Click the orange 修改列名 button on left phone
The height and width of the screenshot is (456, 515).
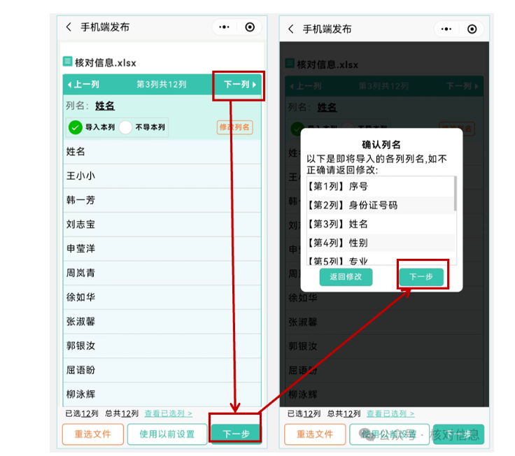coord(234,127)
